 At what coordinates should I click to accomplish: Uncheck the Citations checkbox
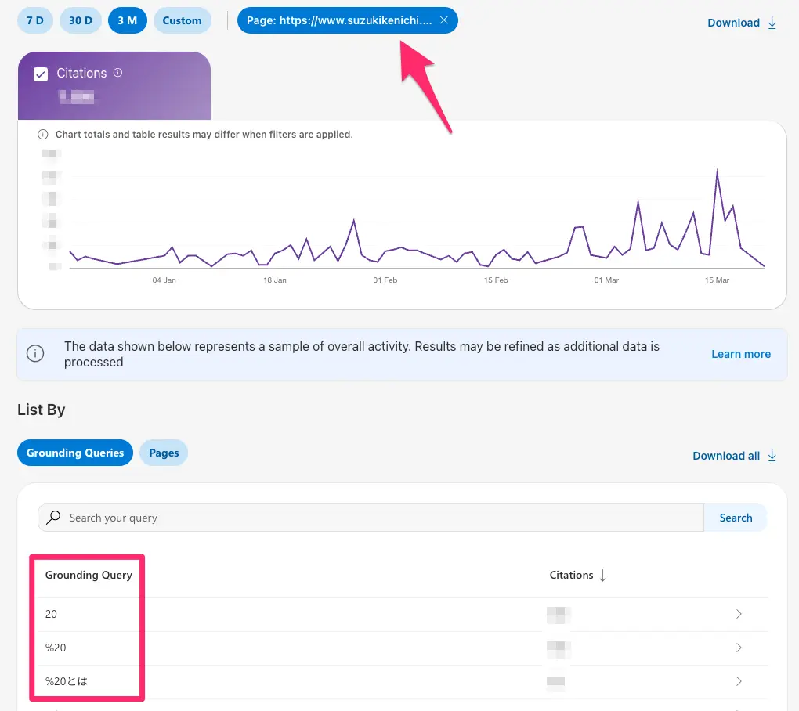[x=42, y=74]
